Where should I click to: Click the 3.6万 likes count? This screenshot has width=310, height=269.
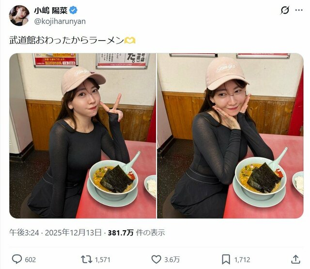pyautogui.click(x=172, y=259)
